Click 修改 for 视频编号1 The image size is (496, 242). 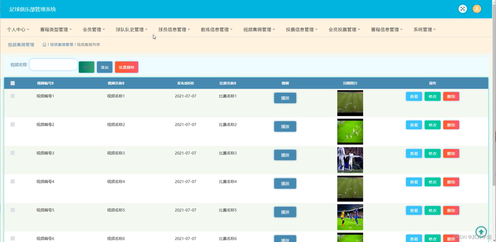coord(432,97)
